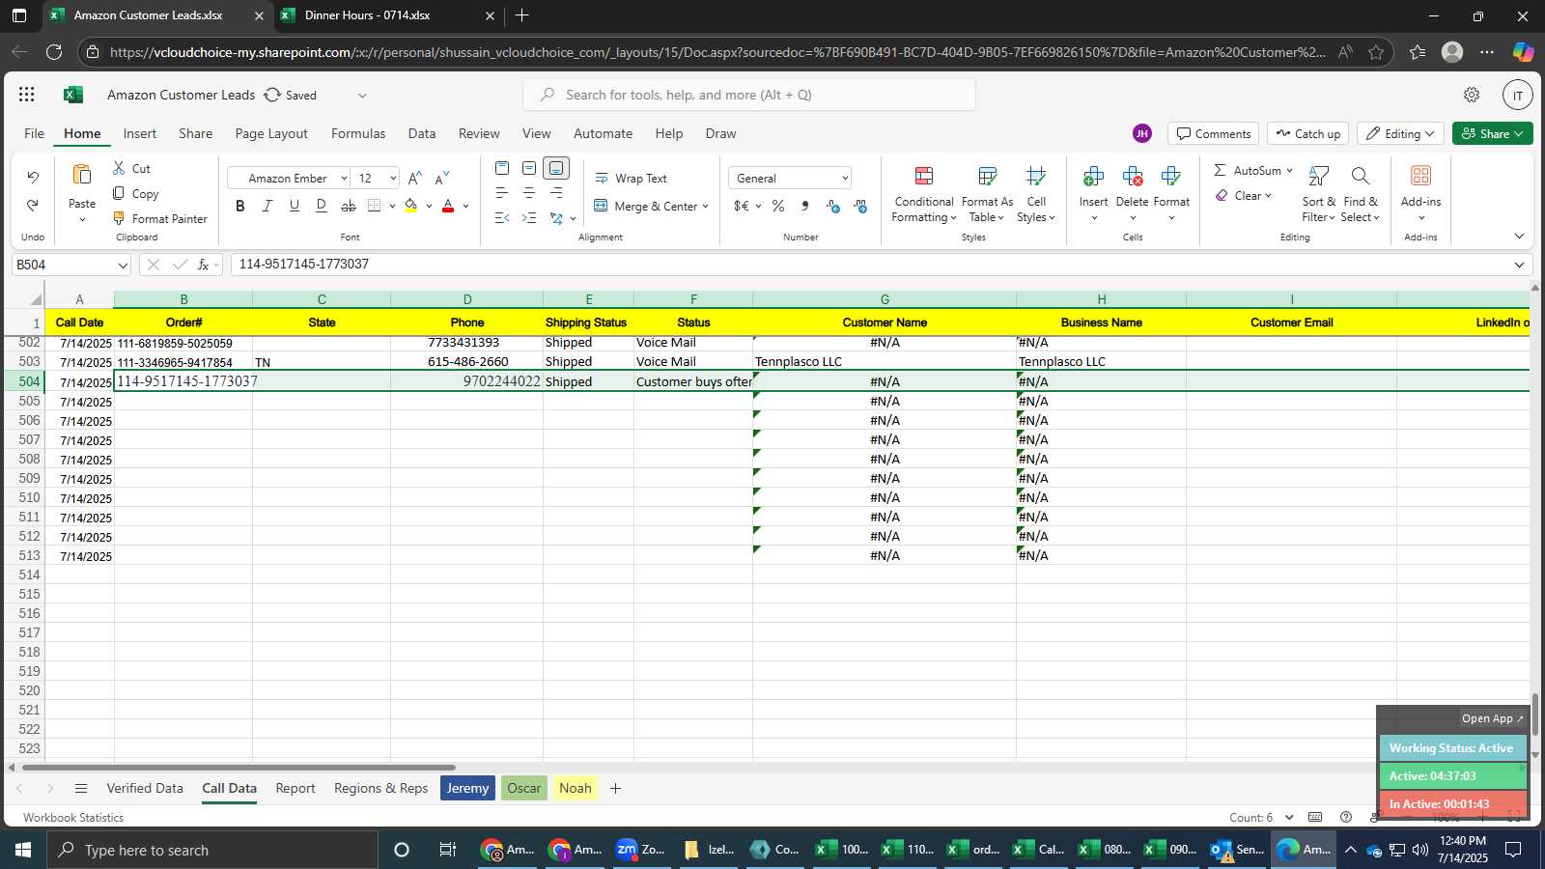Toggle Double Underline formatting

322,206
